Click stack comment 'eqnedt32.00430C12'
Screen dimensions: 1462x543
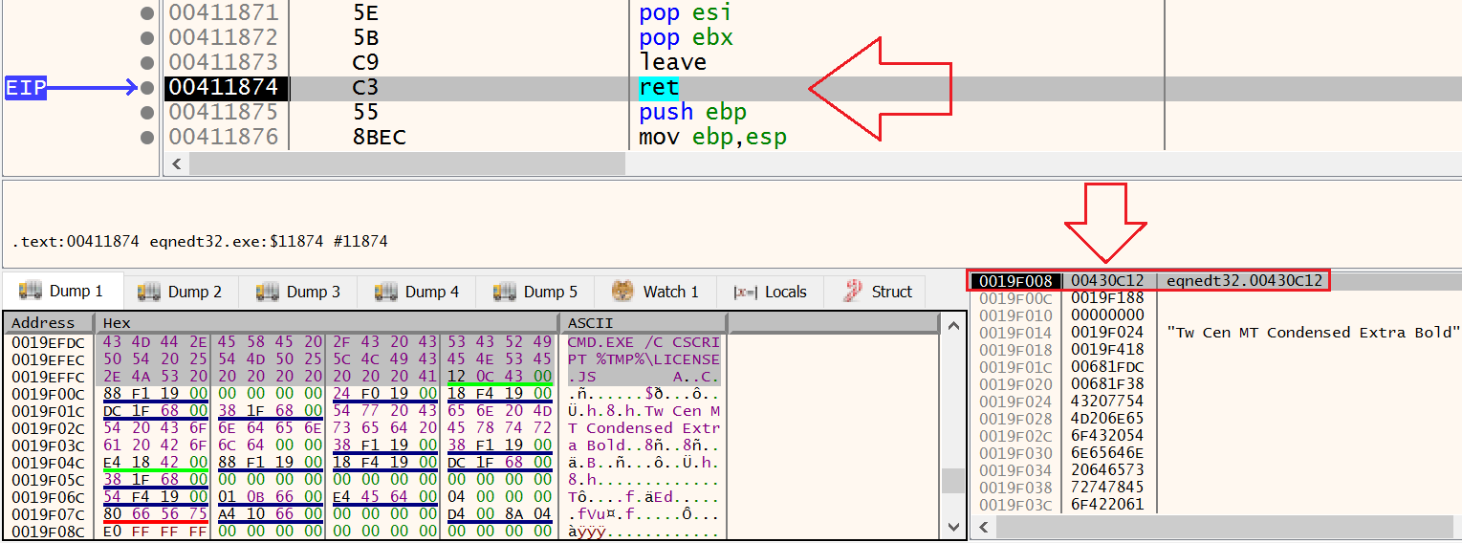(1244, 281)
